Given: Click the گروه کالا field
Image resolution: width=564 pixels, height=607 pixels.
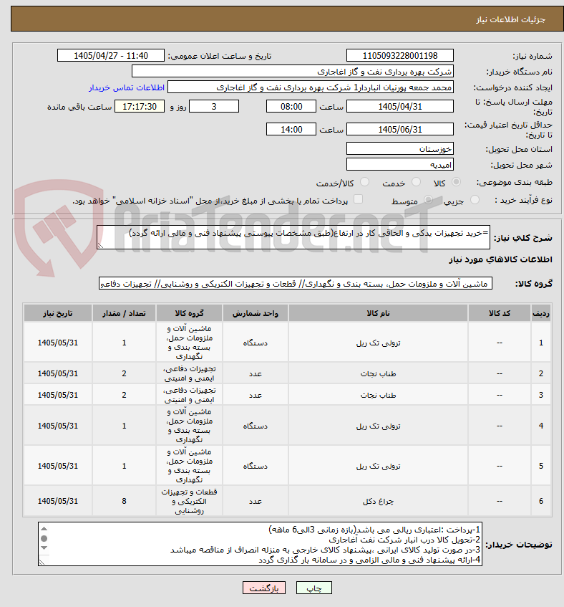Looking at the screenshot, I should click(296, 284).
